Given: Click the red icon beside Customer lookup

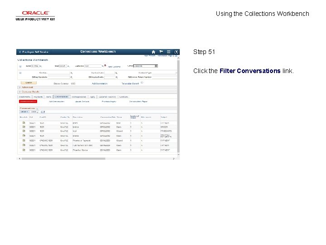Looking at the screenshot, I should tap(105, 65).
